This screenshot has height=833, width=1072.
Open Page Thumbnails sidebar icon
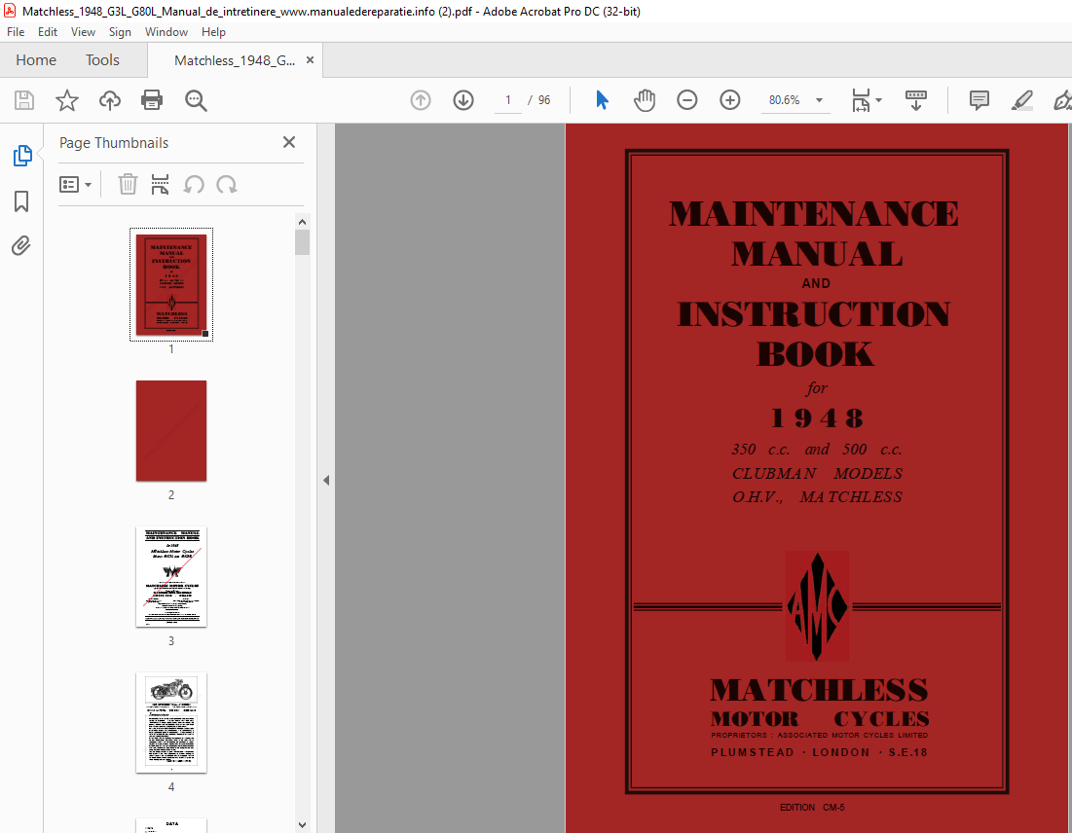tap(21, 156)
